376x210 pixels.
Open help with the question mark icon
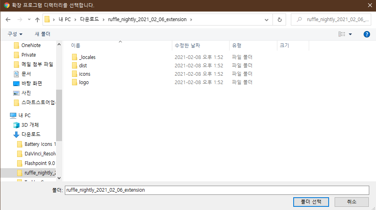[366, 34]
